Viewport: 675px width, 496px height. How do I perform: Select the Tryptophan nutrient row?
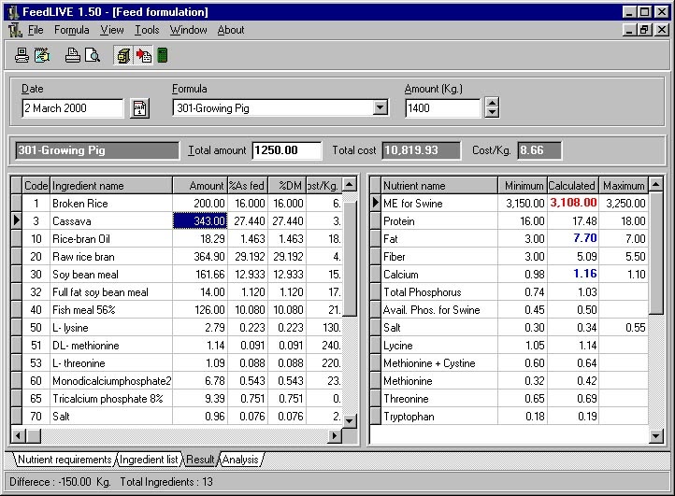click(x=509, y=417)
